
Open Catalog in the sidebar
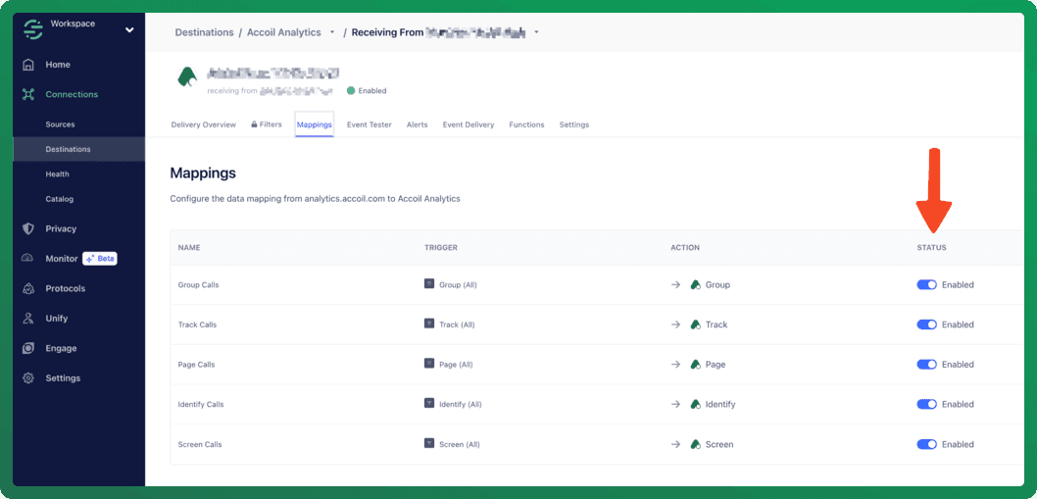coord(60,199)
